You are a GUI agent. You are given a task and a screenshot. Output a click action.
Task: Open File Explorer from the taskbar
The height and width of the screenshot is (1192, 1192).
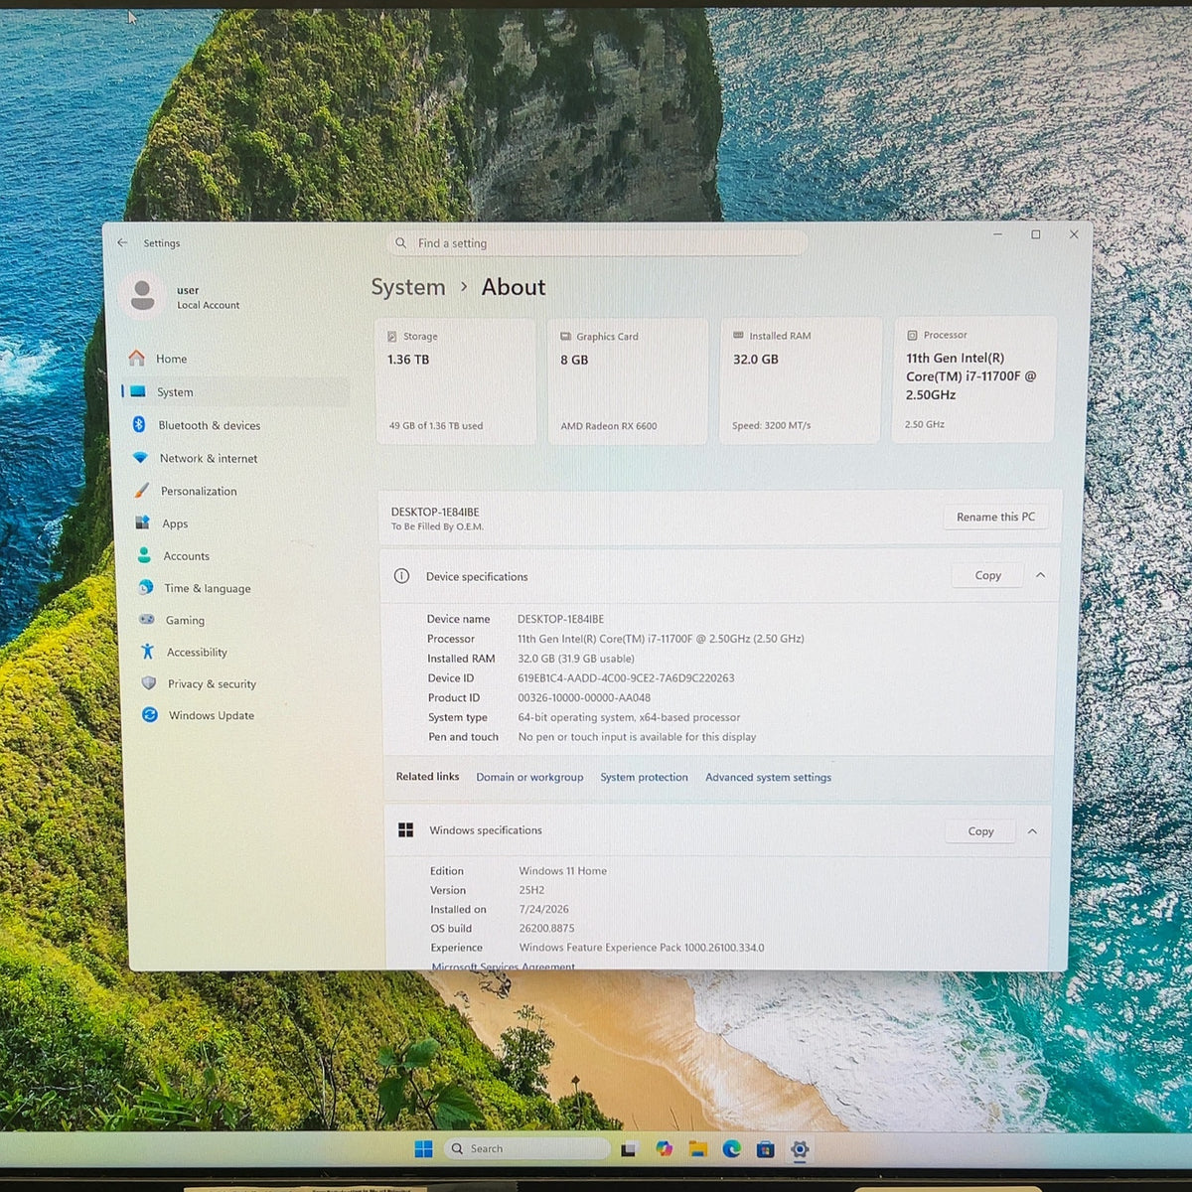(x=698, y=1149)
